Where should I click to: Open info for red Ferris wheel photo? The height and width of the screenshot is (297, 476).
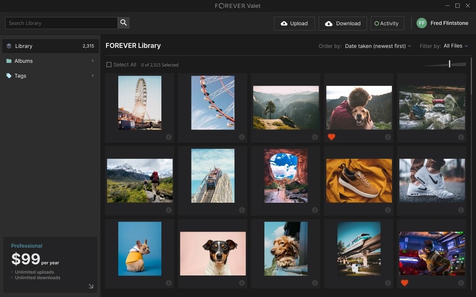242,137
